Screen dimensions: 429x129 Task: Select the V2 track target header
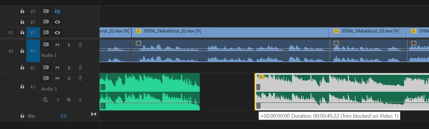(x=33, y=22)
